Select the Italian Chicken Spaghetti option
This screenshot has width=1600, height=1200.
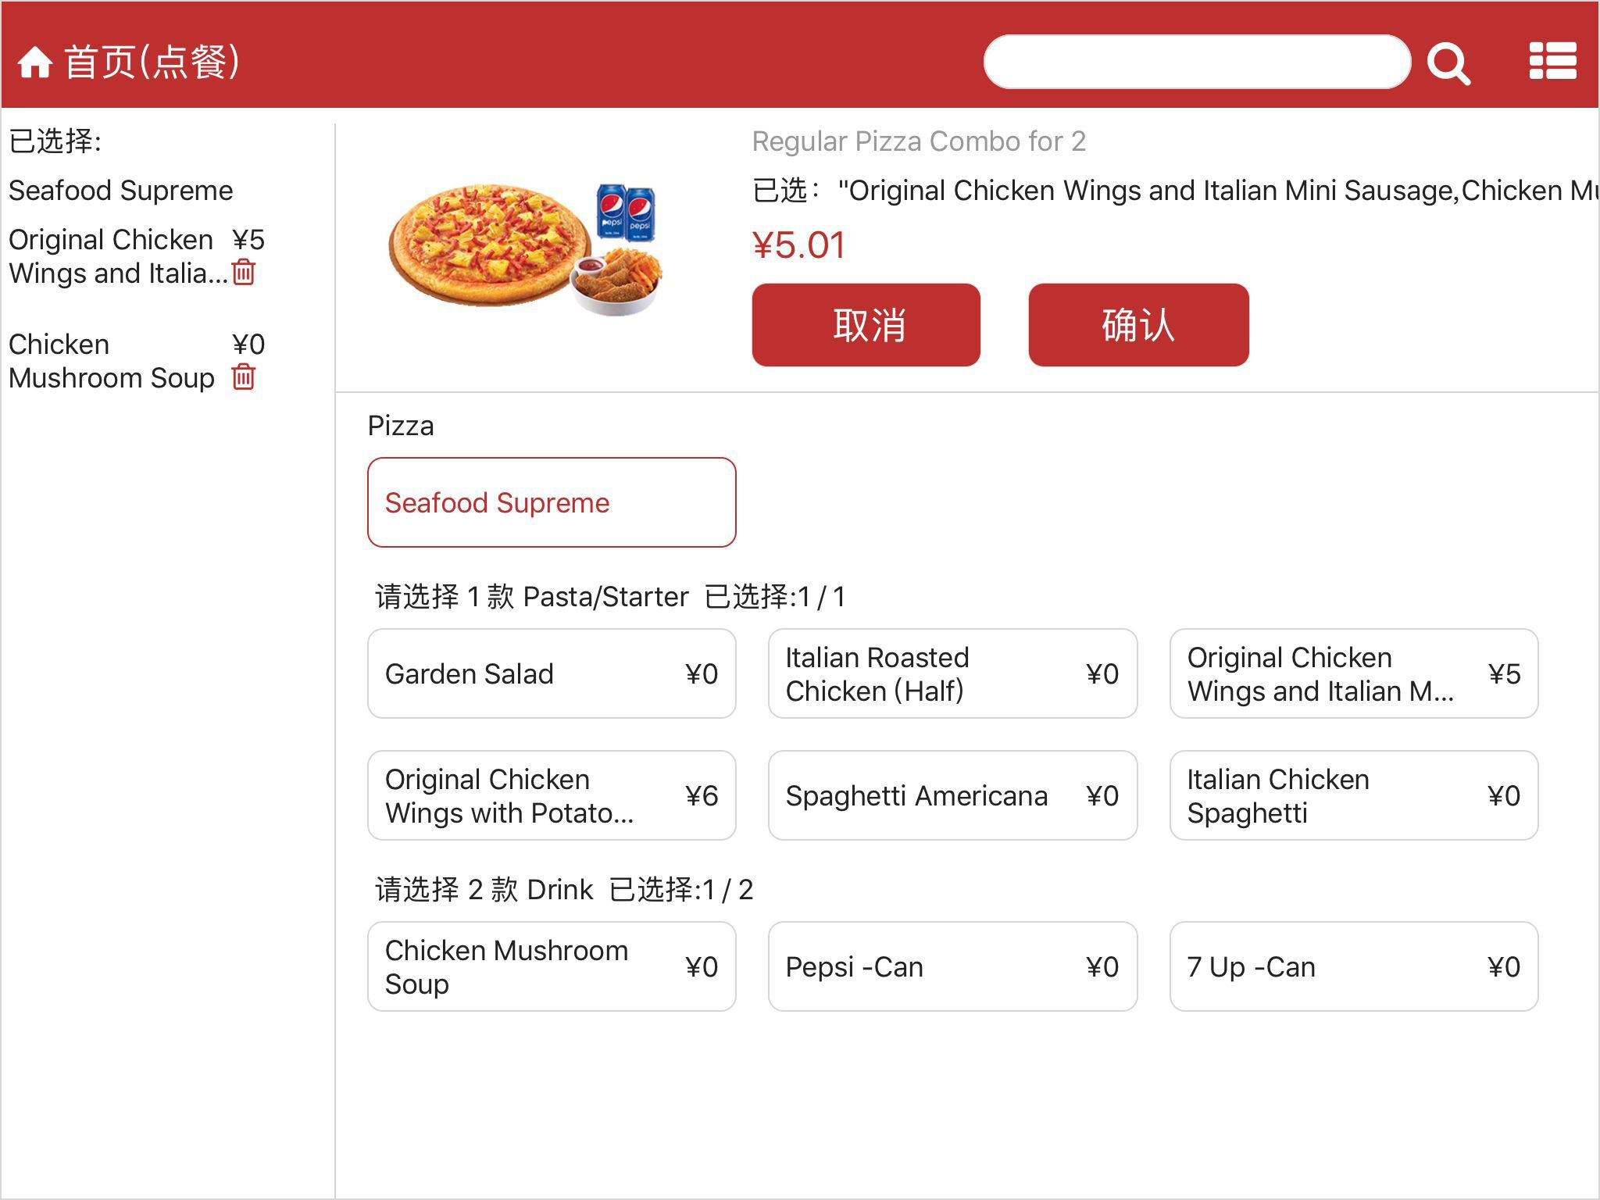(x=1353, y=795)
